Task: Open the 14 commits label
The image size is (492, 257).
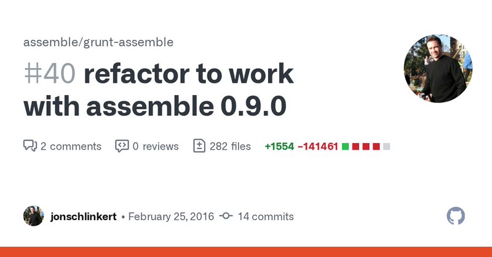Action: click(x=266, y=217)
